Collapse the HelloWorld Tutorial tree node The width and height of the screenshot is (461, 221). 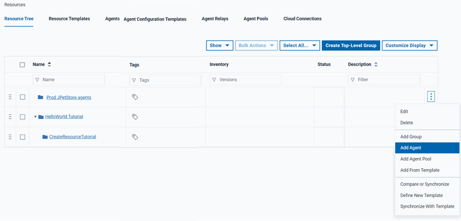pyautogui.click(x=35, y=117)
